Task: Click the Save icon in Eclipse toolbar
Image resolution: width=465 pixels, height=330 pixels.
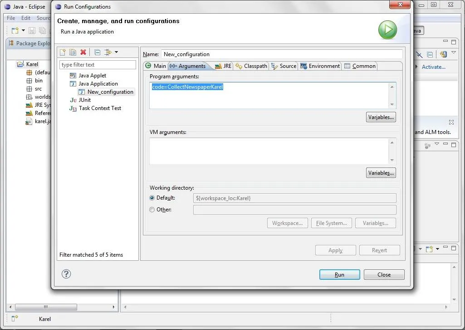Action: point(32,30)
